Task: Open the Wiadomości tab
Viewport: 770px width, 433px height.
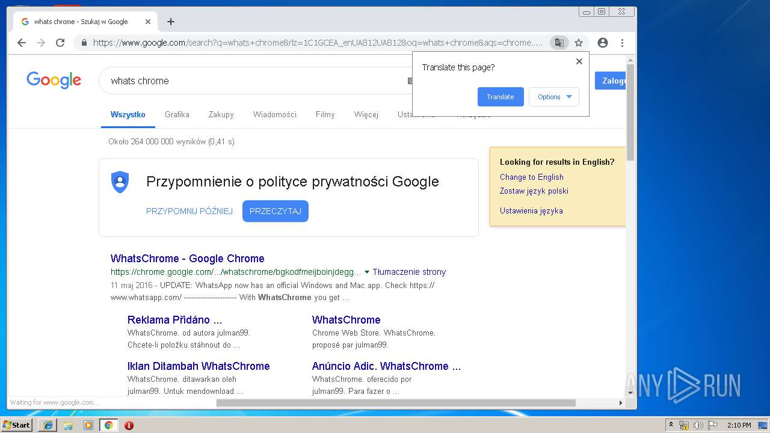Action: click(275, 114)
